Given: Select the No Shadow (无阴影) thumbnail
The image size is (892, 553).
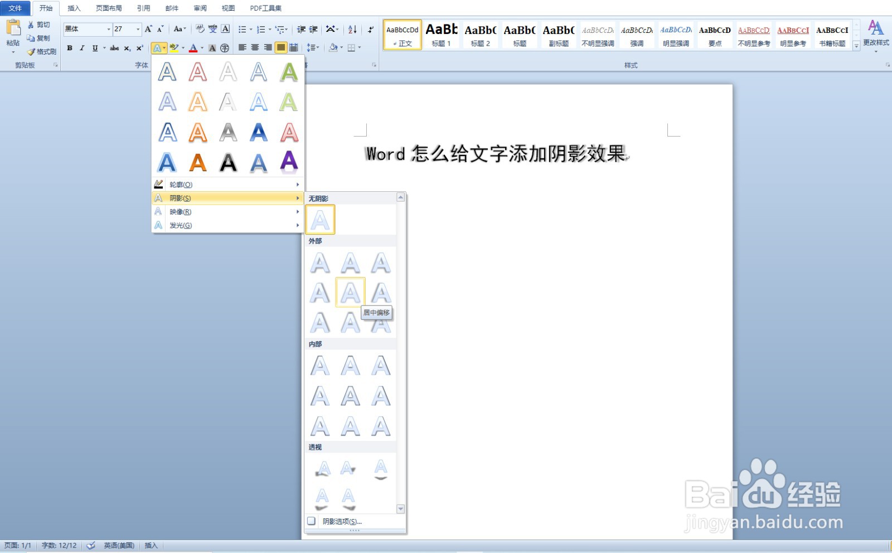Looking at the screenshot, I should [320, 220].
